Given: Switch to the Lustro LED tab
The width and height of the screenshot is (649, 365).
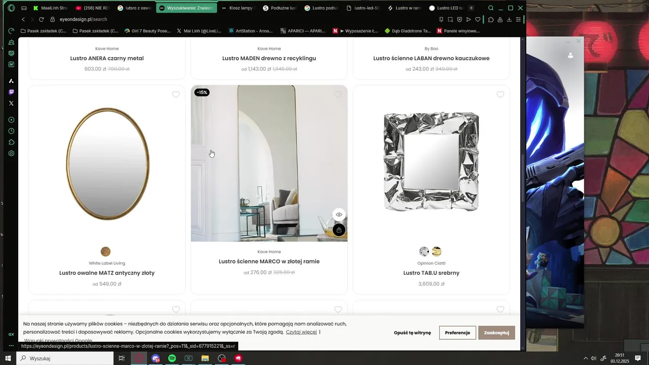Looking at the screenshot, I should coord(446,8).
